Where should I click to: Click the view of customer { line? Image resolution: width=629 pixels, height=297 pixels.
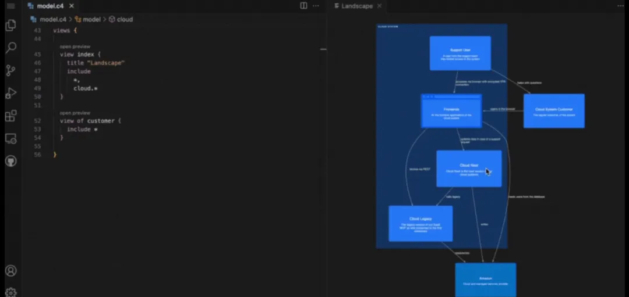(90, 121)
